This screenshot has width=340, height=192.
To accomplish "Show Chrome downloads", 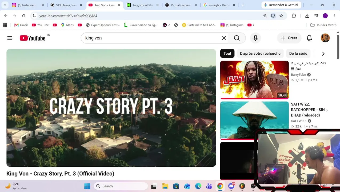I will tap(307, 16).
